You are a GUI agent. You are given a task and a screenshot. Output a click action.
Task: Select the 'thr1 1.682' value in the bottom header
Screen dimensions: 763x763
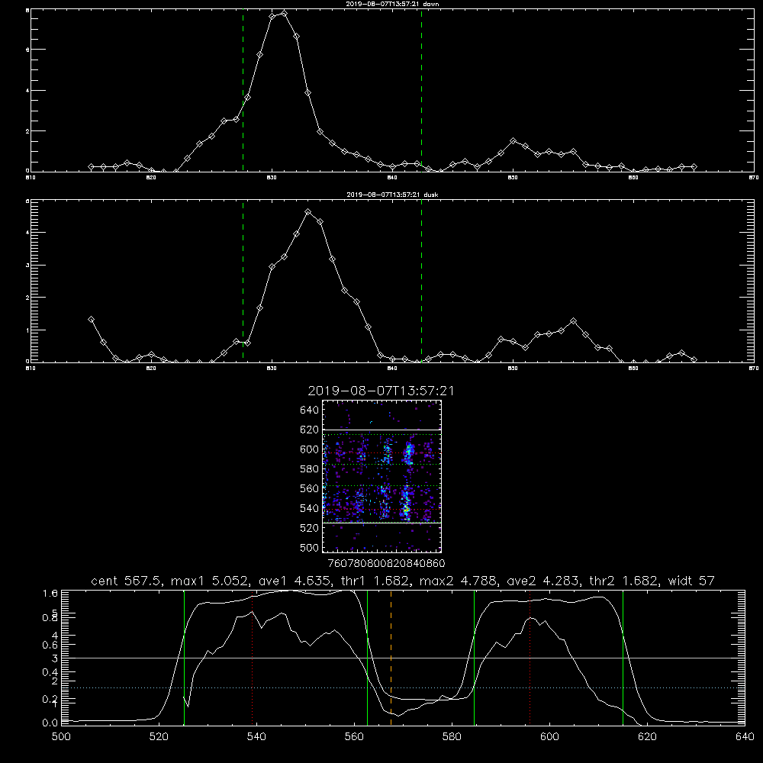pyautogui.click(x=375, y=581)
